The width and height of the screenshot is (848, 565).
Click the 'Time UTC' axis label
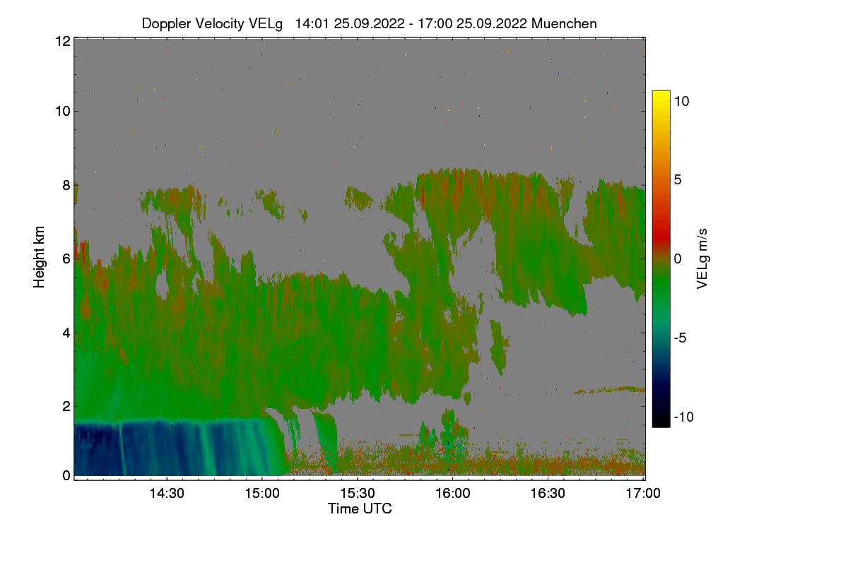(360, 508)
